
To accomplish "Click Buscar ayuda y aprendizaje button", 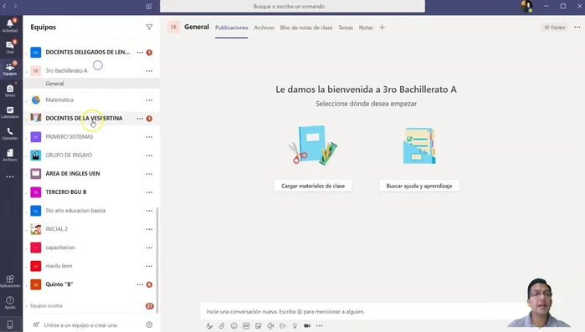I will click(x=419, y=186).
